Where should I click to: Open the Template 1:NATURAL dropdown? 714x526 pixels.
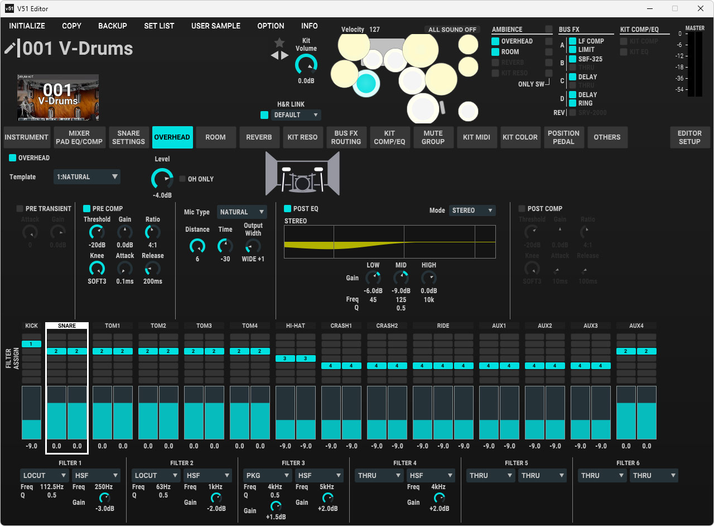pos(87,177)
